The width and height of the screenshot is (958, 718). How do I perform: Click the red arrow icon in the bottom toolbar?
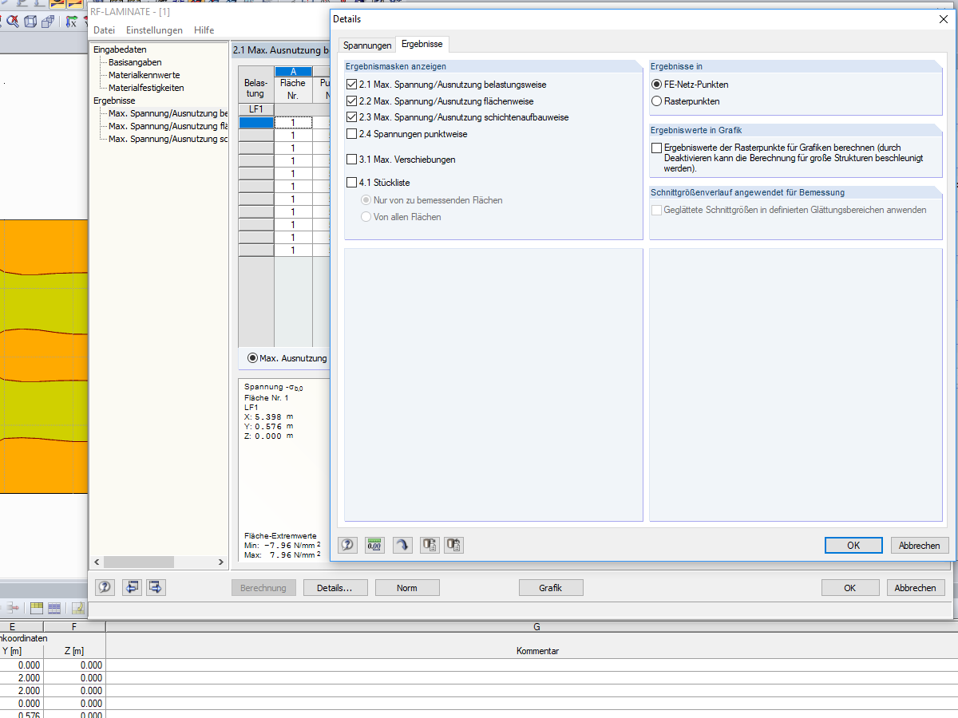14,608
